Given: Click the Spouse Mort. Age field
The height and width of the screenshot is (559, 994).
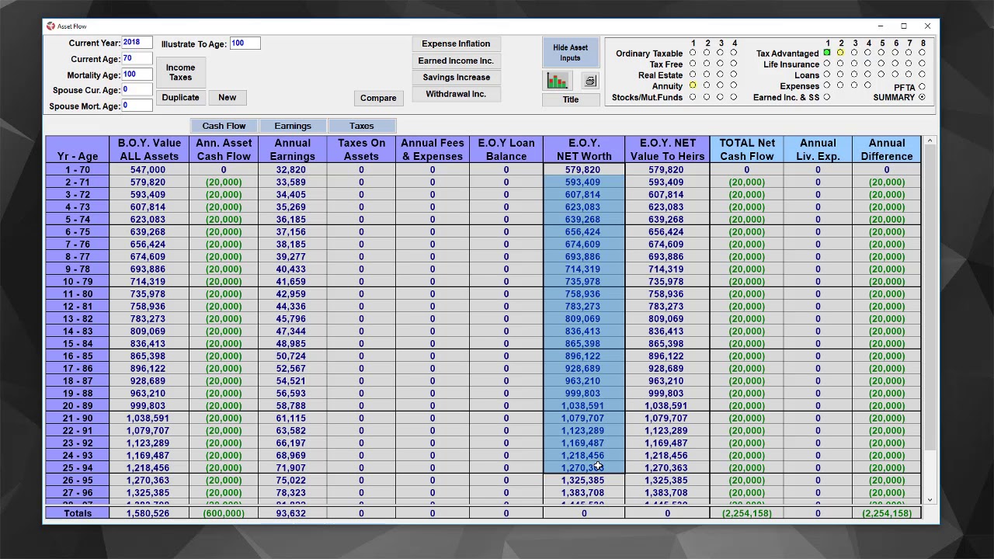Looking at the screenshot, I should [x=136, y=106].
